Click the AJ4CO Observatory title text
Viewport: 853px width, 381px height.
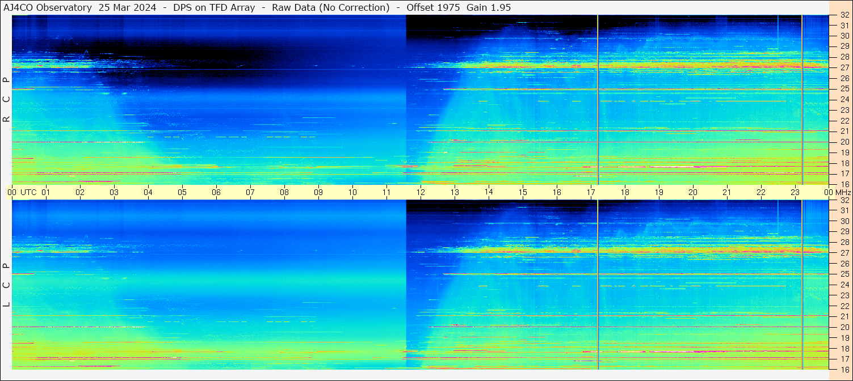(47, 7)
